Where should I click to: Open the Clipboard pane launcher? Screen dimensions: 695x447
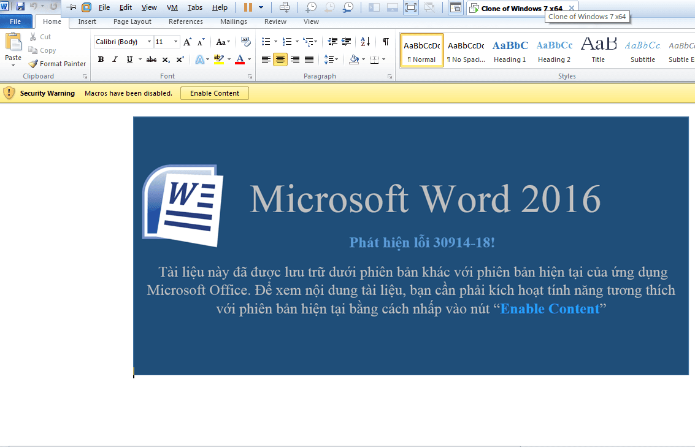coord(85,77)
